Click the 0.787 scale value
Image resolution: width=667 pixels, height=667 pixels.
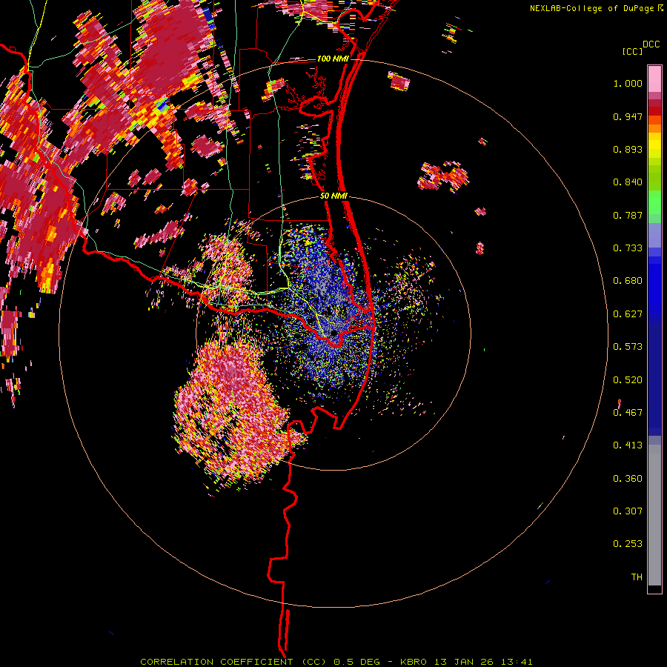point(628,215)
